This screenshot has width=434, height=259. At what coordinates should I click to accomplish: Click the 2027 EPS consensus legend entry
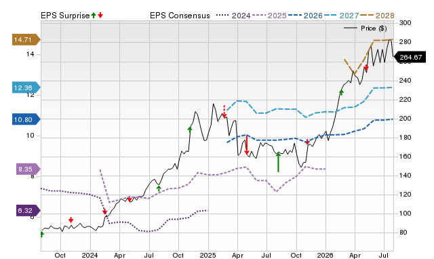[x=341, y=16]
